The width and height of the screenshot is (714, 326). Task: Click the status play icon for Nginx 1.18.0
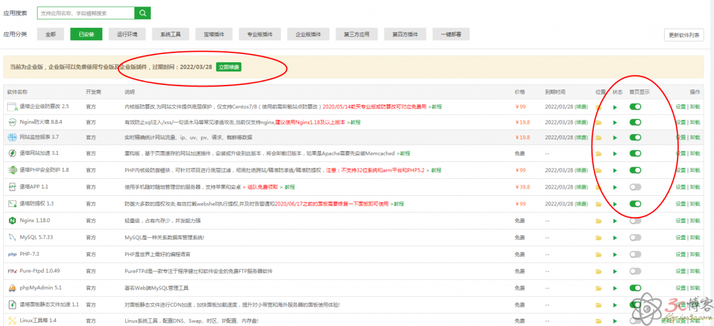(615, 221)
